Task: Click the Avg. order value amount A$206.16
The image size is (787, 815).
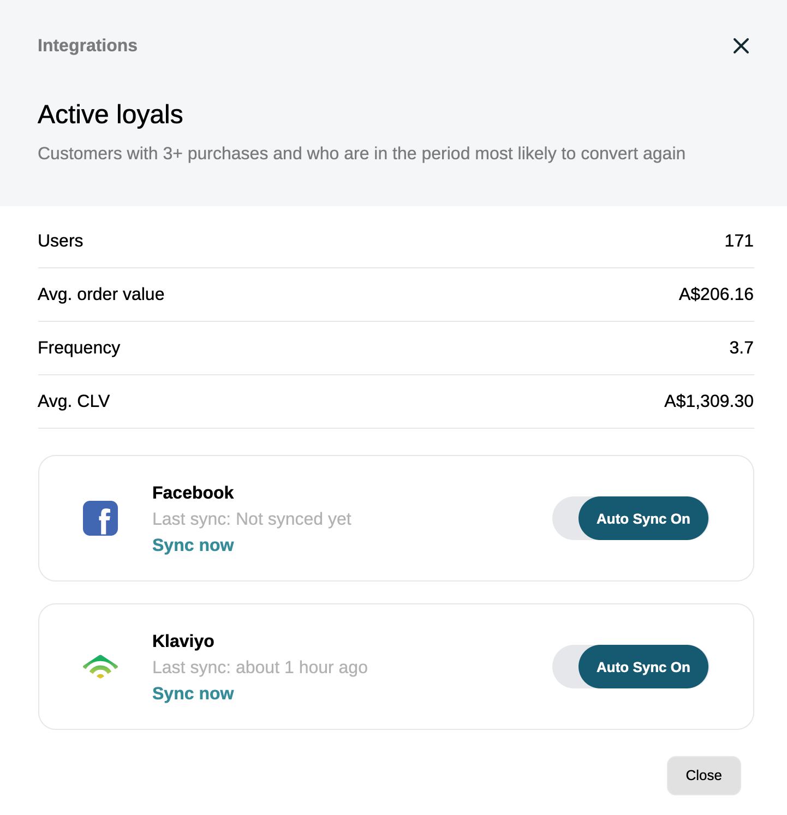Action: coord(716,294)
